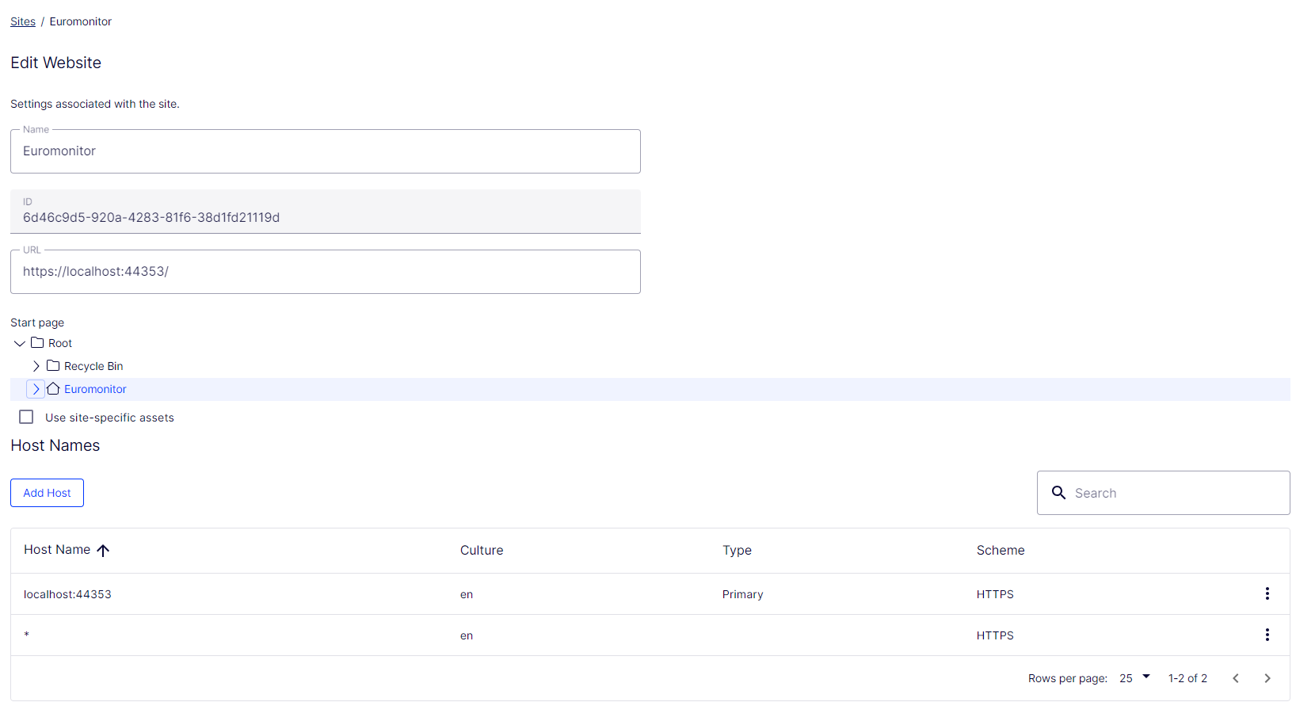Click the search magnifier icon

1058,493
